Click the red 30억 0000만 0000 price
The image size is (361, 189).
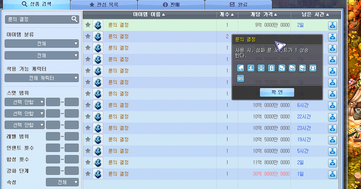(271, 174)
